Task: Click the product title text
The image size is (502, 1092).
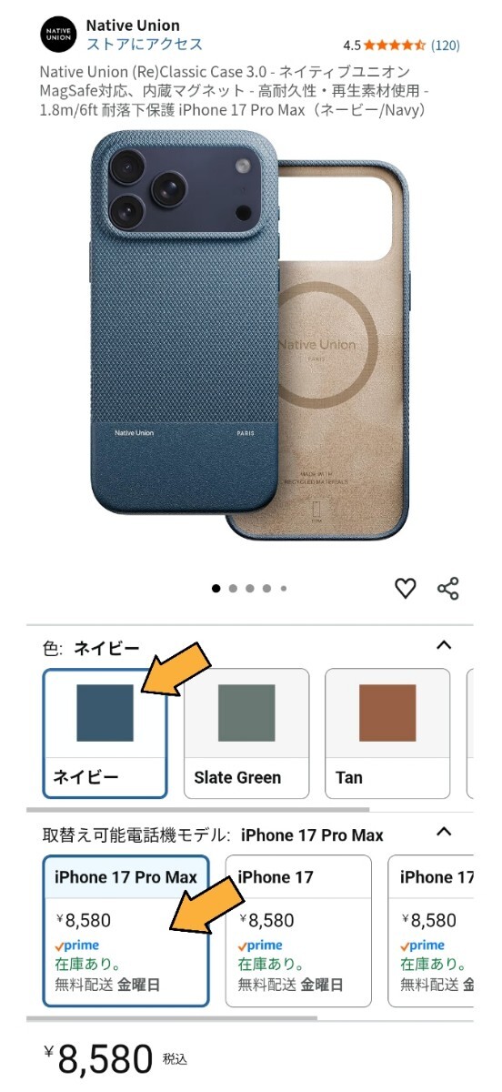Action: [x=234, y=90]
